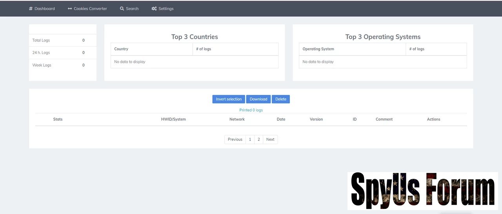Click the SpyUs Forum watermark image

422,191
